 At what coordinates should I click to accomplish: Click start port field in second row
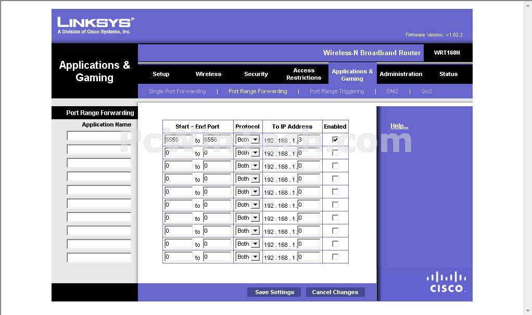click(x=179, y=153)
